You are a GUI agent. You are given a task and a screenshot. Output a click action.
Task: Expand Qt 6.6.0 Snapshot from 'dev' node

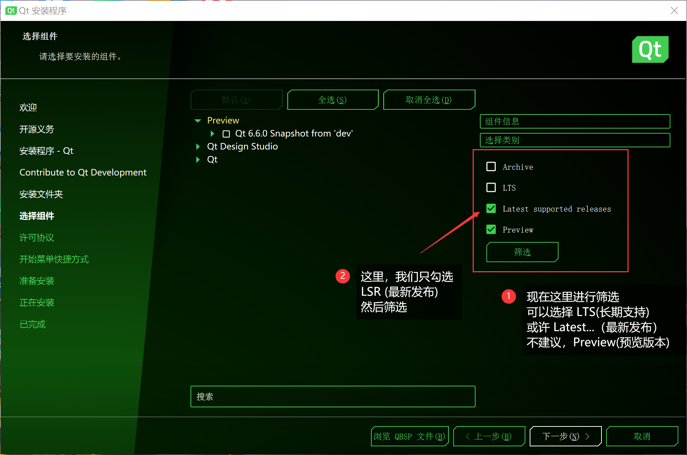tap(213, 134)
